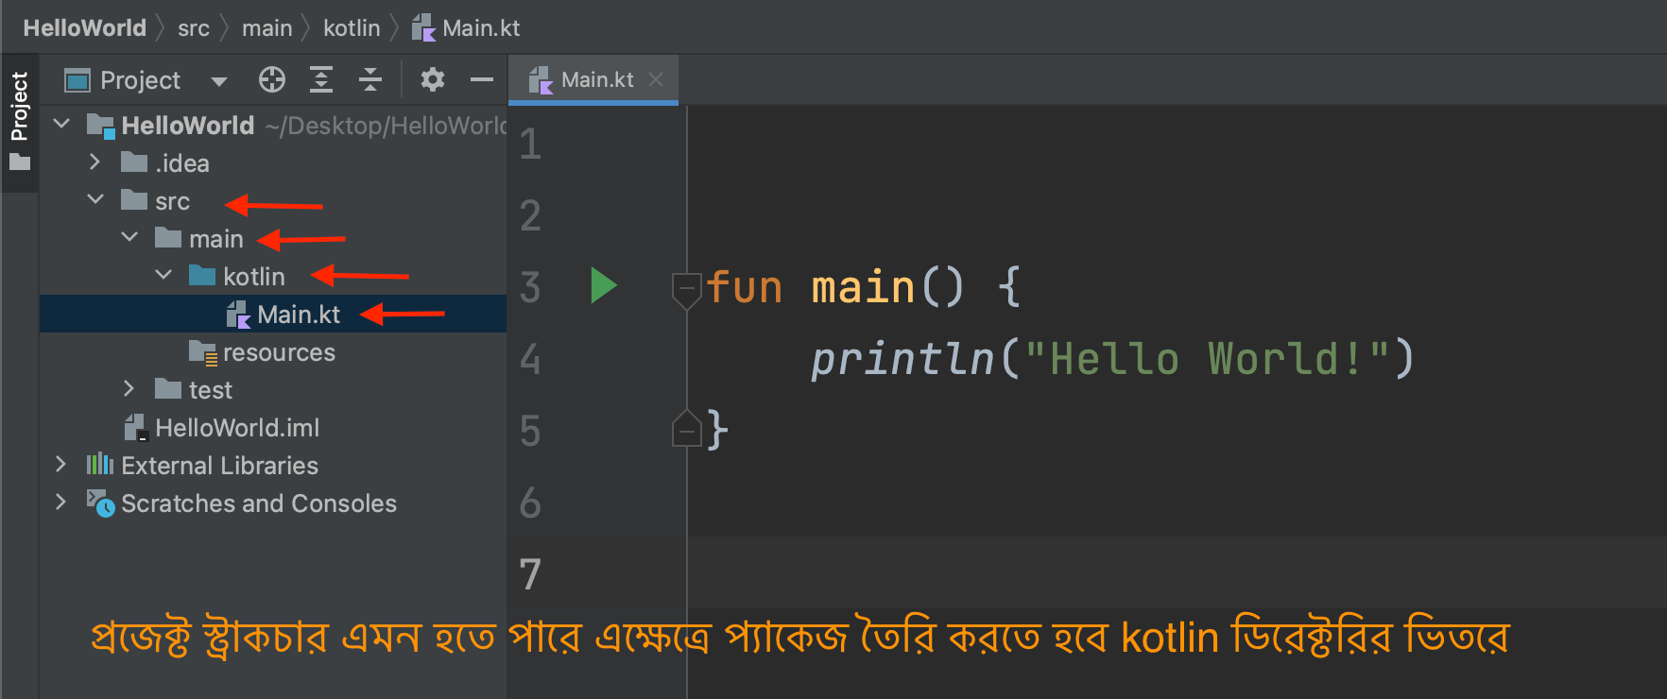Hide the Project tool window with minus icon

click(x=482, y=80)
